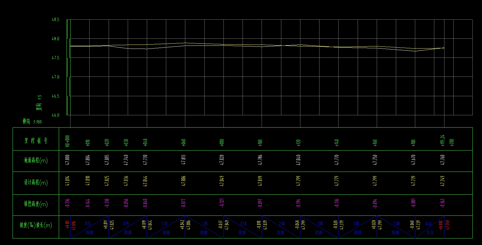The width and height of the screenshot is (482, 245).
Task: Click fill-cut height value -0.121
Action: [222, 204]
